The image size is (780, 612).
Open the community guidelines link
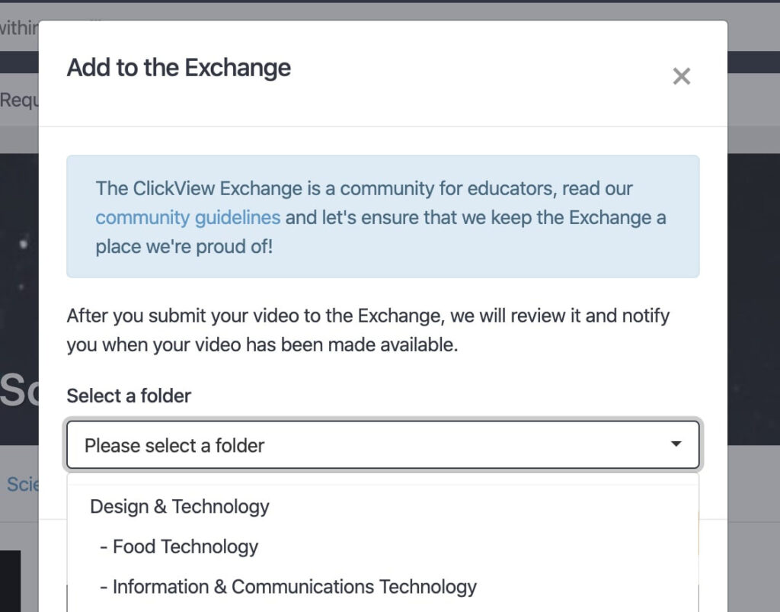point(187,217)
